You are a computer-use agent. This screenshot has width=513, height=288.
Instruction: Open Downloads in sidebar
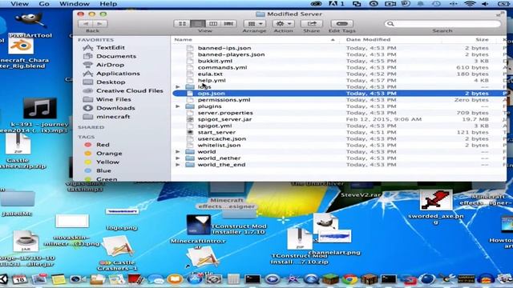coord(115,108)
